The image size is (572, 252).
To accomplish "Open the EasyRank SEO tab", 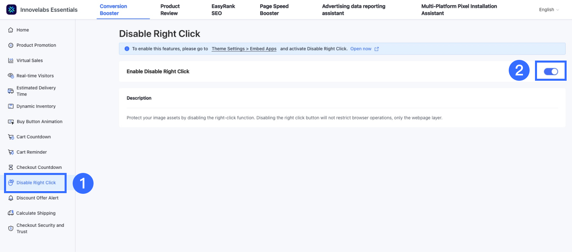I will [223, 10].
